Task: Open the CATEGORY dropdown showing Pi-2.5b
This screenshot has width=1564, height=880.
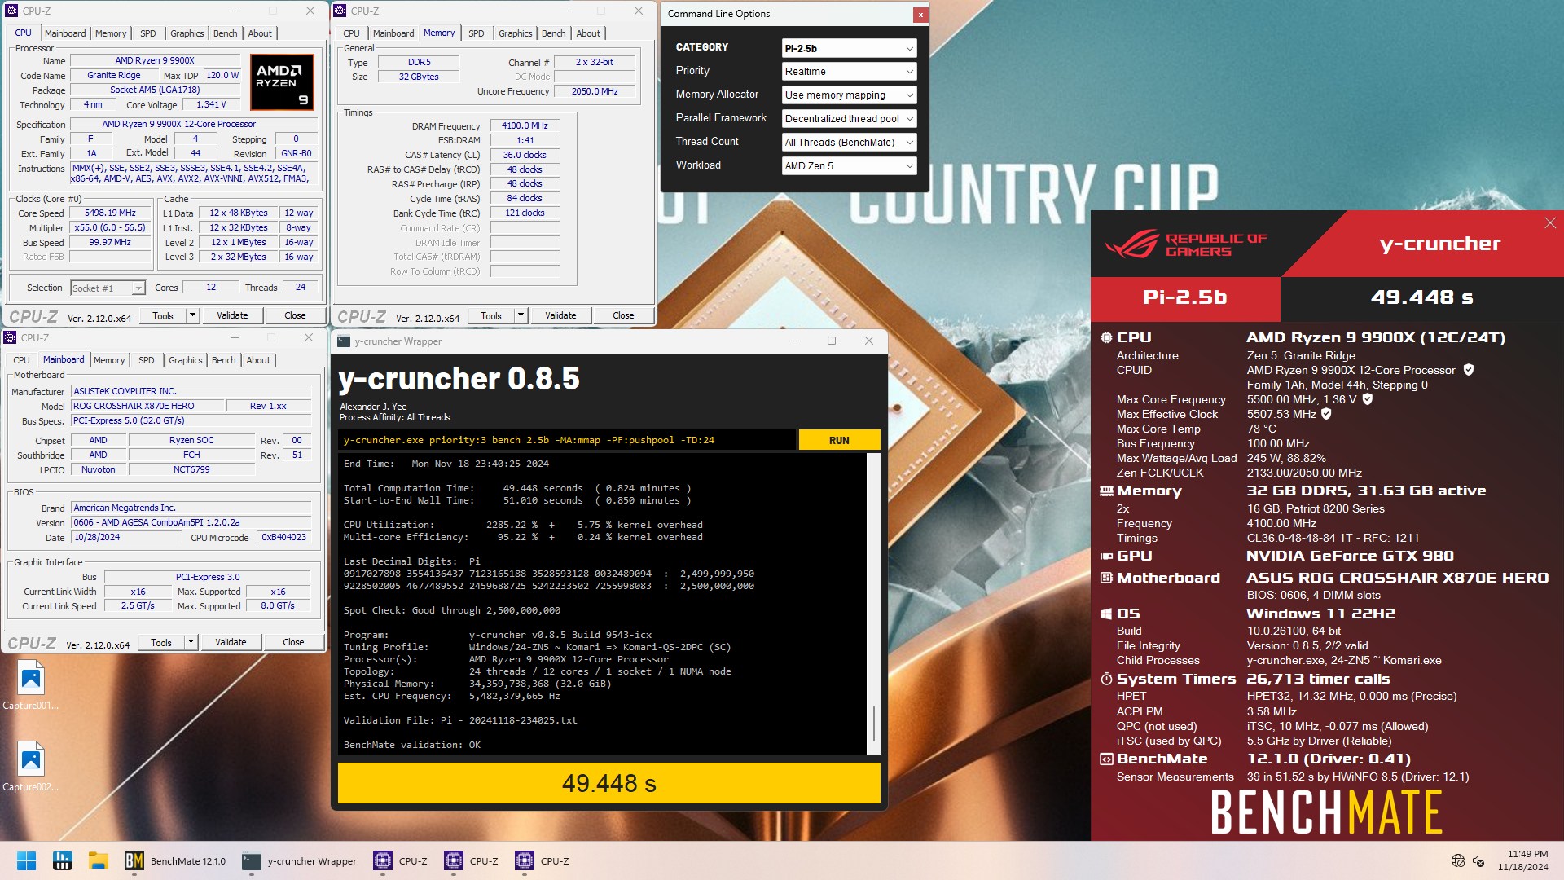Action: (x=849, y=48)
